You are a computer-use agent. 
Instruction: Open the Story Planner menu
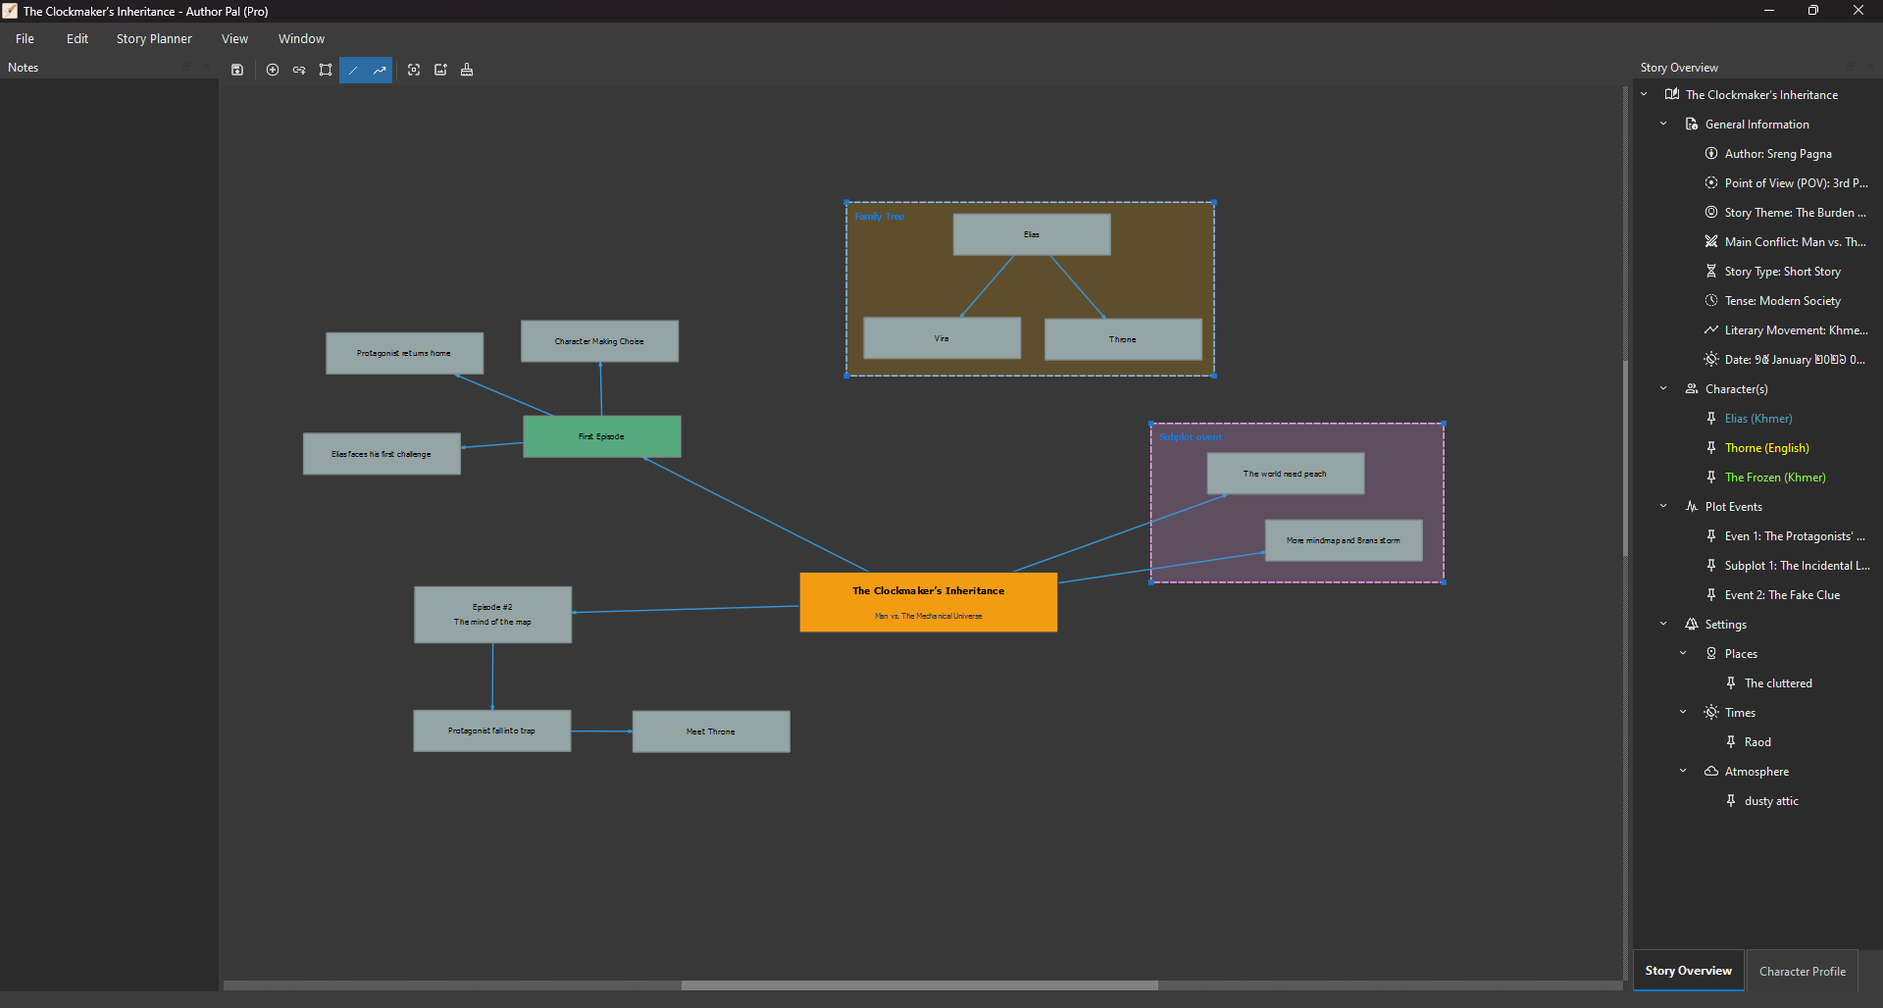pyautogui.click(x=153, y=38)
